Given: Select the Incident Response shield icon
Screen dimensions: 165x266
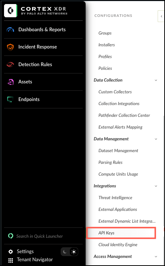Looking at the screenshot, I should click(10, 47).
